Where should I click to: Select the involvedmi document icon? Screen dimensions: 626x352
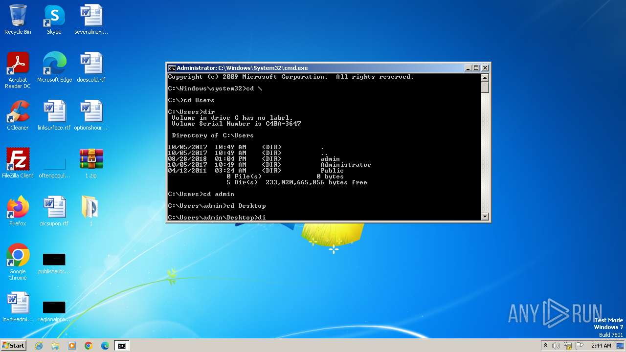(18, 307)
